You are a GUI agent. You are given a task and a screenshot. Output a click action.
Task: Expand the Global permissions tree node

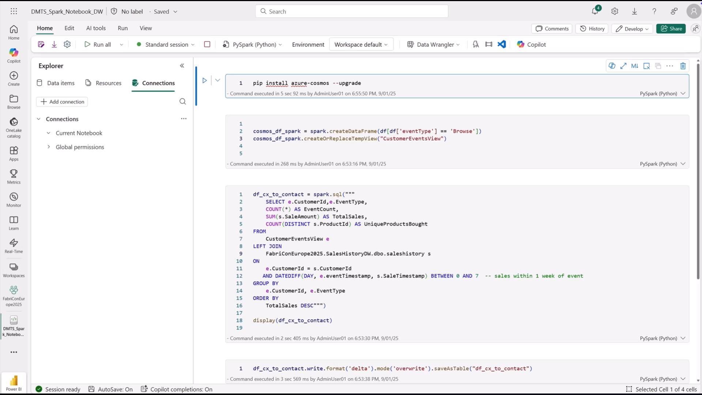pyautogui.click(x=49, y=147)
